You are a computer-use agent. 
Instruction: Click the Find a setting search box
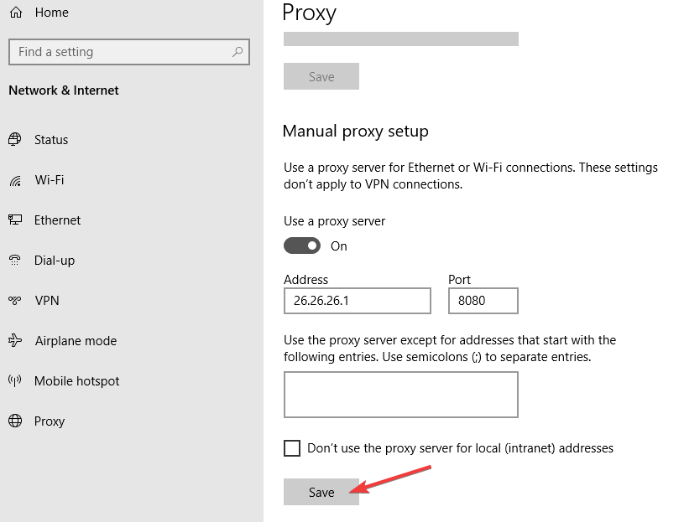click(129, 52)
